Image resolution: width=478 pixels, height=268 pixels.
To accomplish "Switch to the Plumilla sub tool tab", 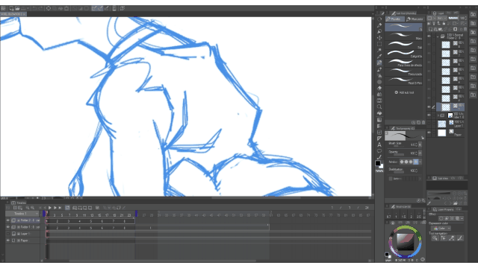I will tap(394, 19).
